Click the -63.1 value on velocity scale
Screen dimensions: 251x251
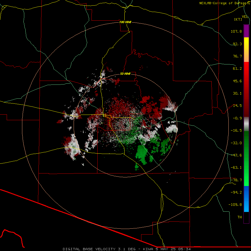(x=236, y=168)
